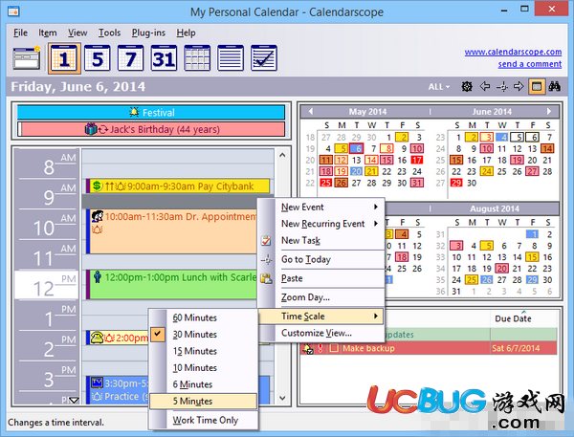Viewport: 574px width, 437px height.
Task: Switch to Week view (7) icon
Action: (130, 58)
